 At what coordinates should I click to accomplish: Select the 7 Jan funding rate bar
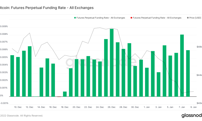pyautogui.click(x=182, y=65)
